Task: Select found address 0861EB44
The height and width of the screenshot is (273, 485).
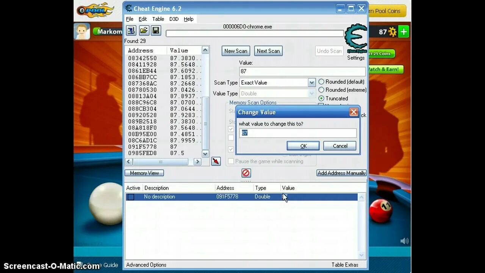Action: click(x=142, y=71)
